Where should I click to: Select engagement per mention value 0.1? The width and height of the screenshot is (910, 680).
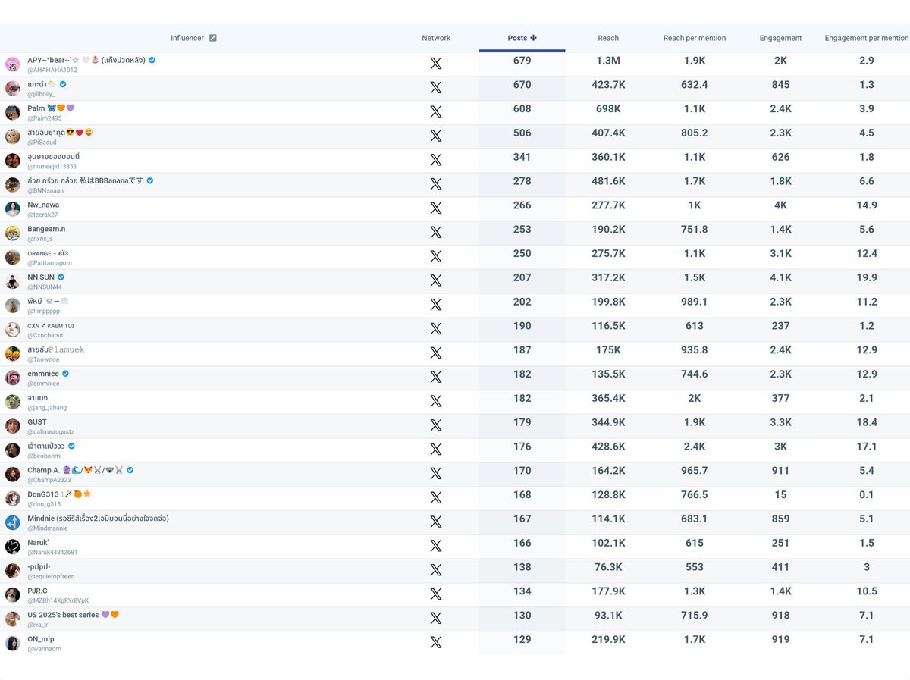[867, 494]
